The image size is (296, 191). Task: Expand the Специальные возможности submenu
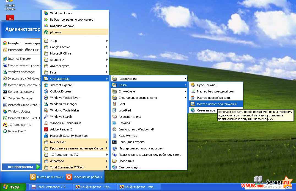click(x=149, y=98)
